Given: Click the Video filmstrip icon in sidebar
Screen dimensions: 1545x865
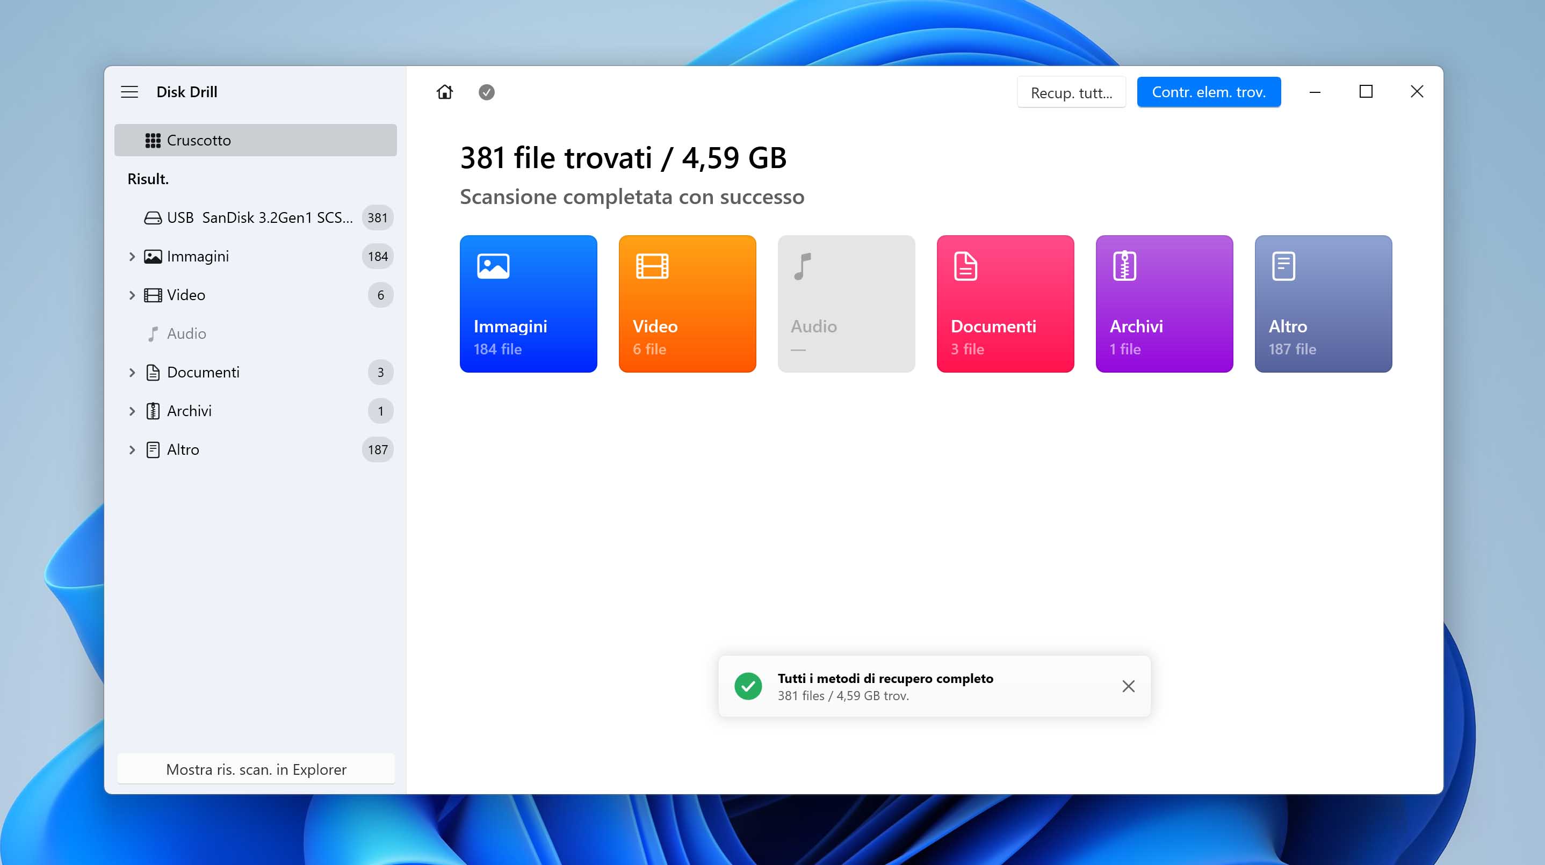Looking at the screenshot, I should point(153,295).
